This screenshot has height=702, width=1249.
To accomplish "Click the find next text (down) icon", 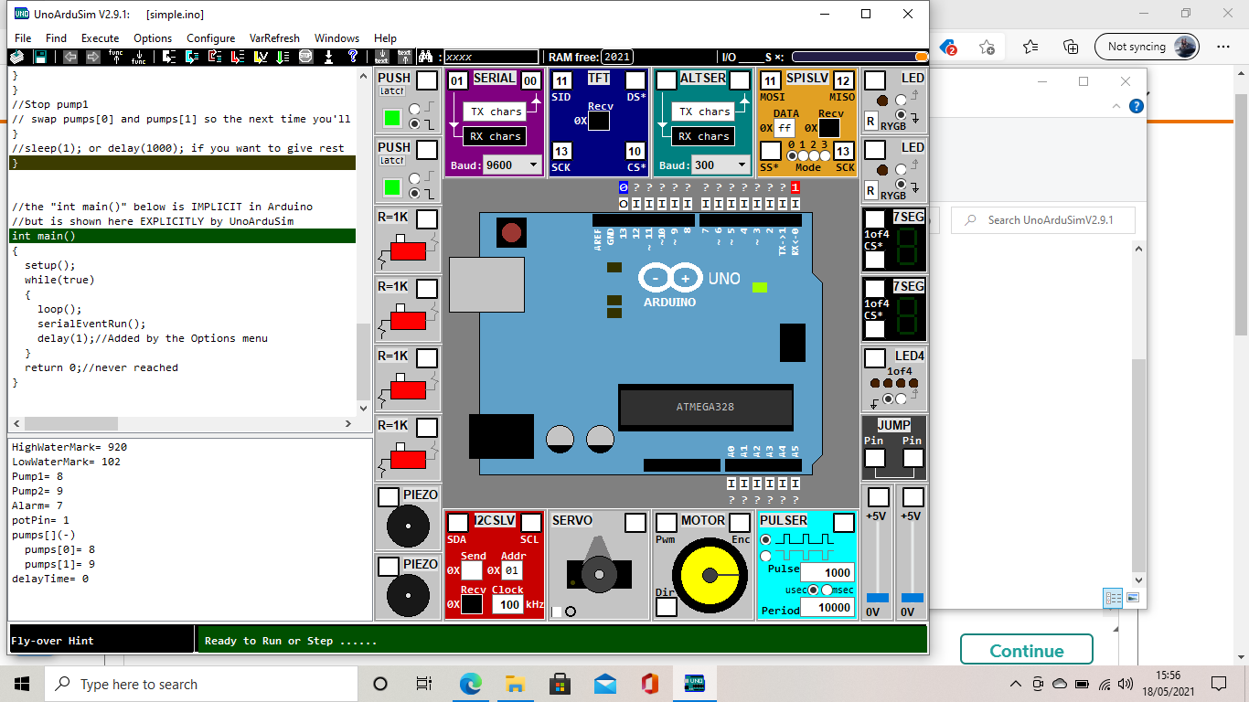I will click(x=382, y=57).
